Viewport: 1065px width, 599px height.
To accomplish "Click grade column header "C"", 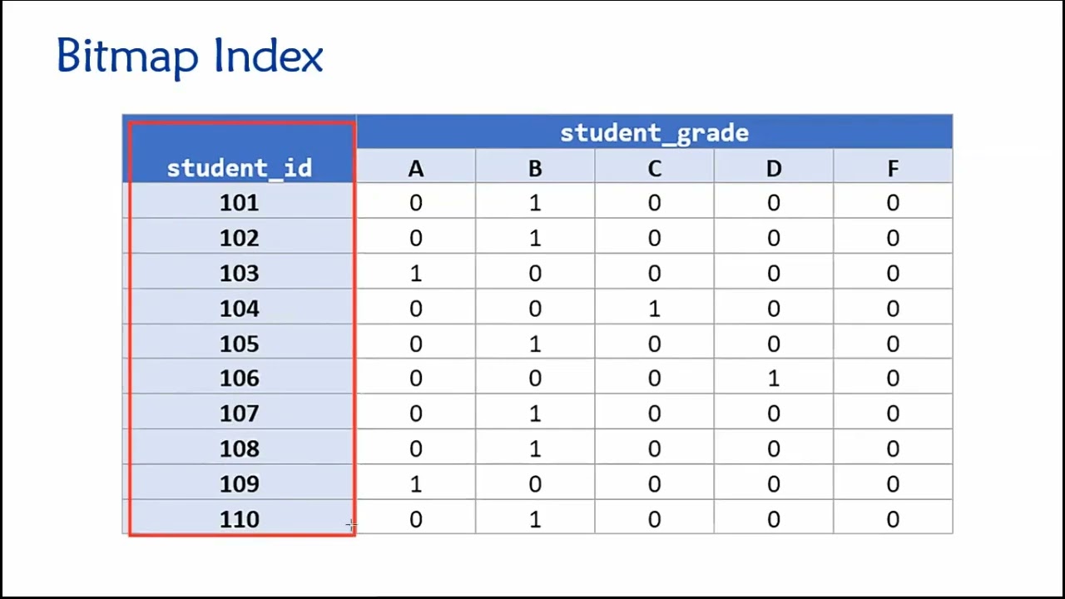I will (x=654, y=168).
